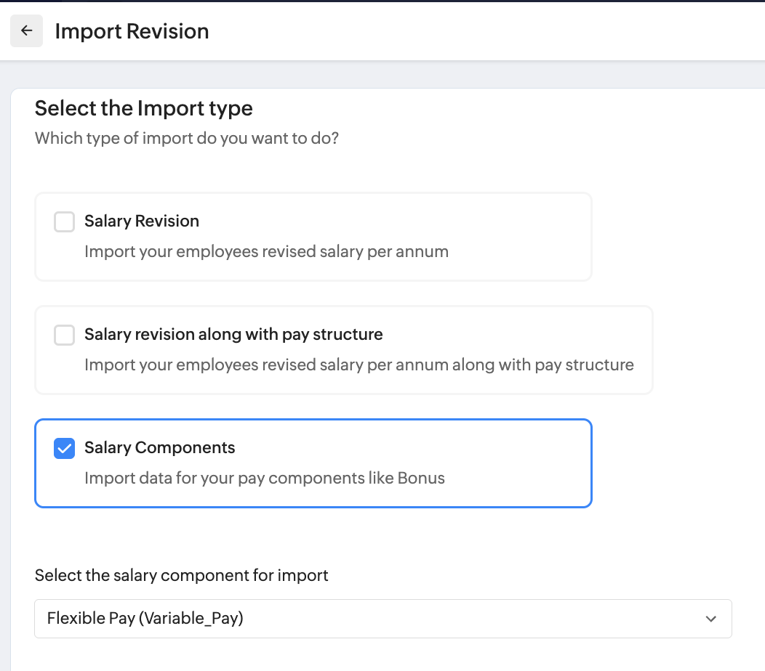Click the 'Import Revision' page title
The width and height of the screenshot is (765, 671).
(132, 31)
